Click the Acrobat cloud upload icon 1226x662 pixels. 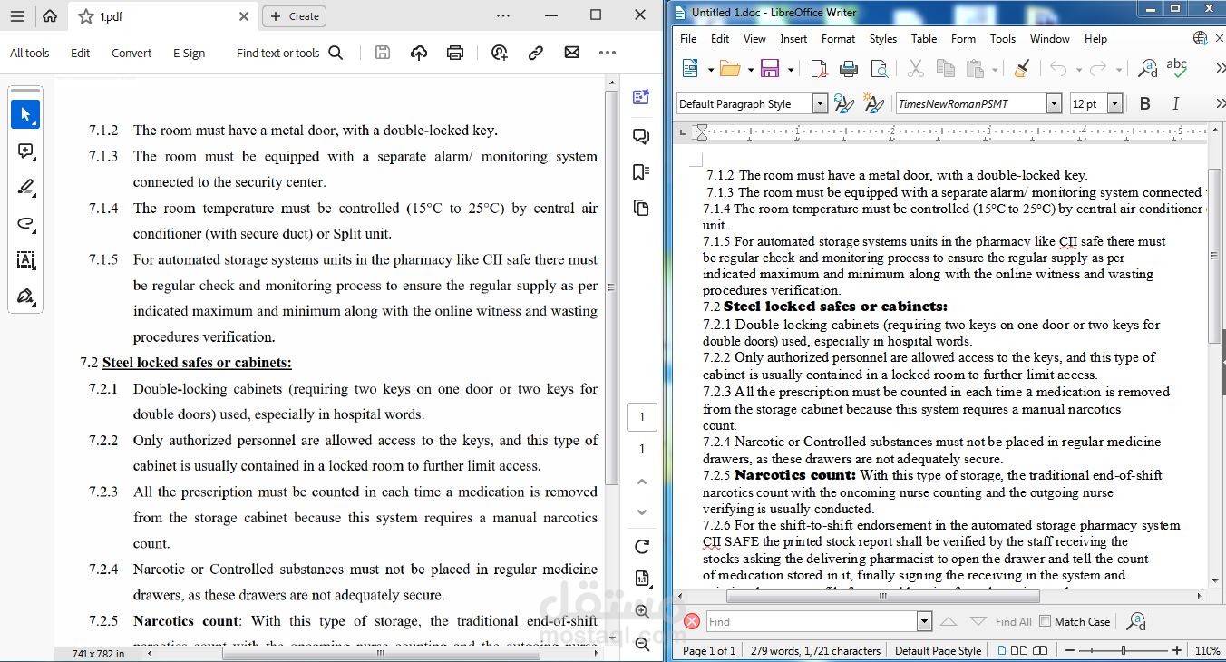(419, 54)
